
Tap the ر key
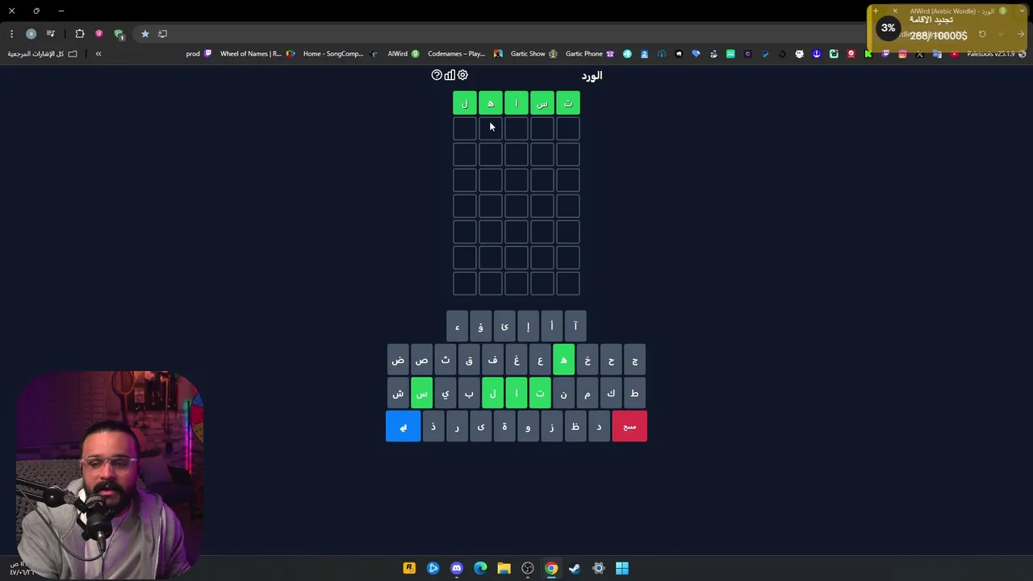point(457,426)
